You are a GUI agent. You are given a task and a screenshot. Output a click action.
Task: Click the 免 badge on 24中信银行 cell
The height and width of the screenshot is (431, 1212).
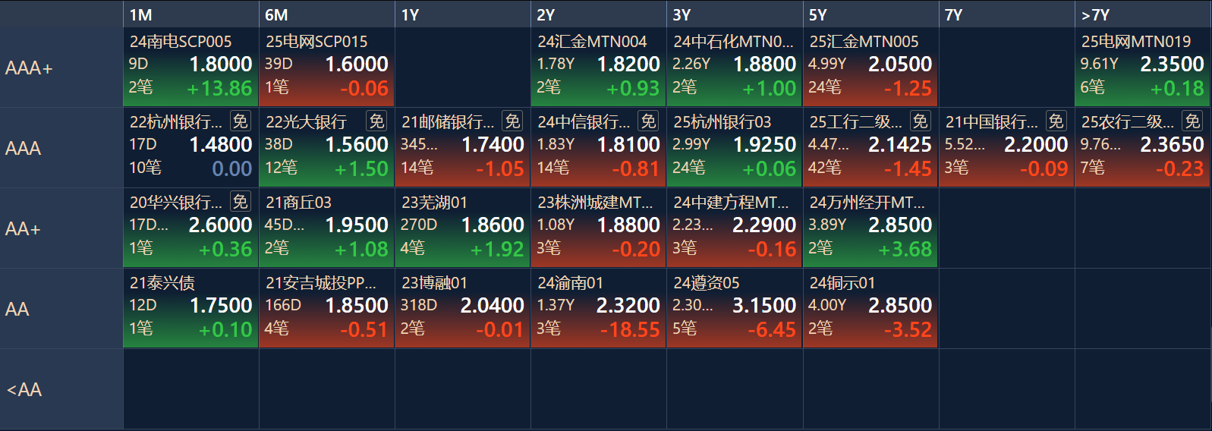[648, 121]
